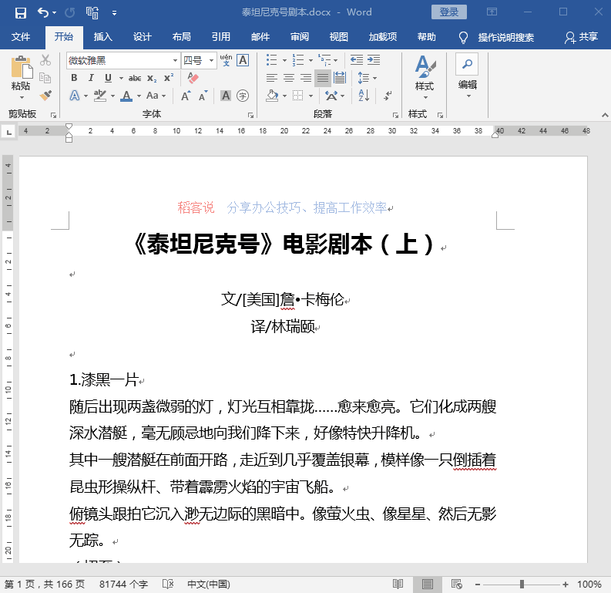Switch to the Design tab 设计
This screenshot has height=593, width=611.
click(143, 37)
